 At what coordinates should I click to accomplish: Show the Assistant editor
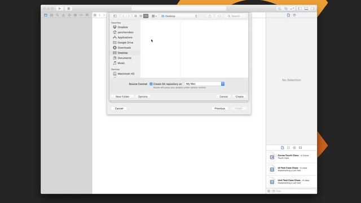286,8
